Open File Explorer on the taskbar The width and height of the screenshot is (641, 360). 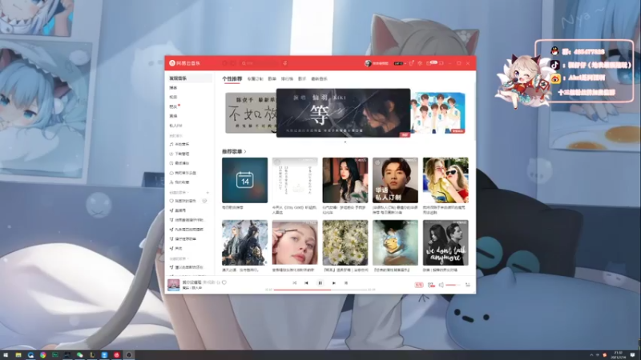click(x=18, y=355)
